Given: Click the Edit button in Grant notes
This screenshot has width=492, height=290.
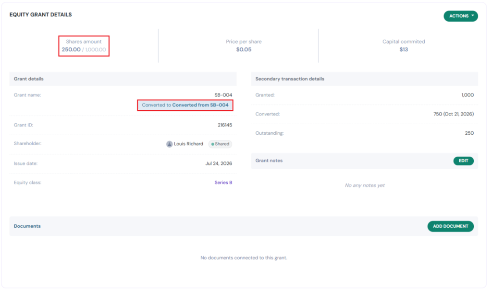Looking at the screenshot, I should [463, 161].
